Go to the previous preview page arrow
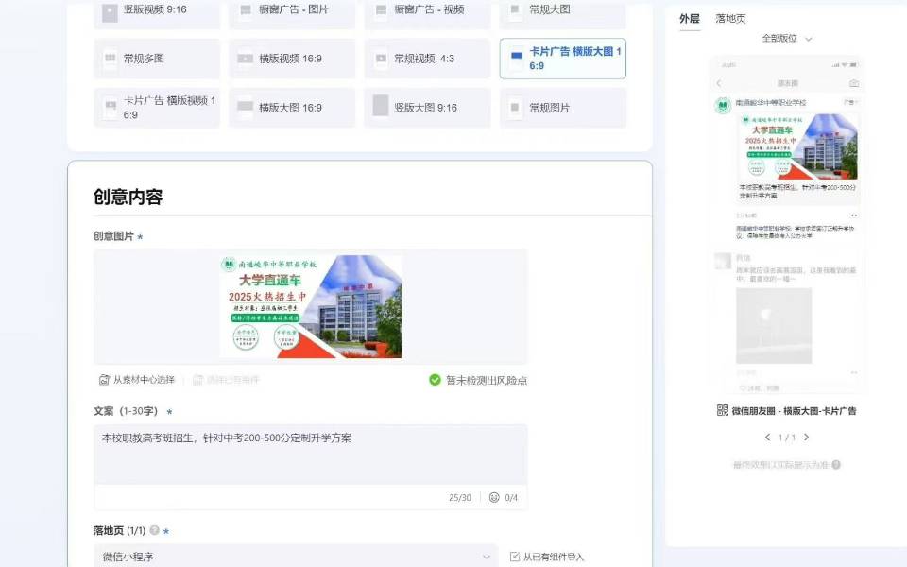 click(x=767, y=438)
